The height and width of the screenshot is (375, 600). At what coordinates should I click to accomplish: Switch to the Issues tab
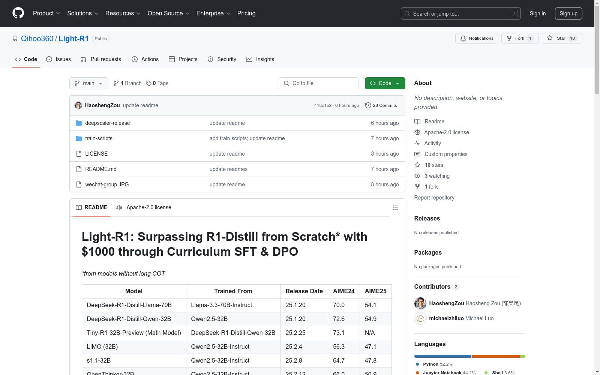coord(58,59)
